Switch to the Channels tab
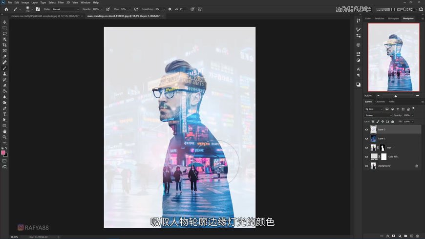The width and height of the screenshot is (425, 239). point(380,102)
